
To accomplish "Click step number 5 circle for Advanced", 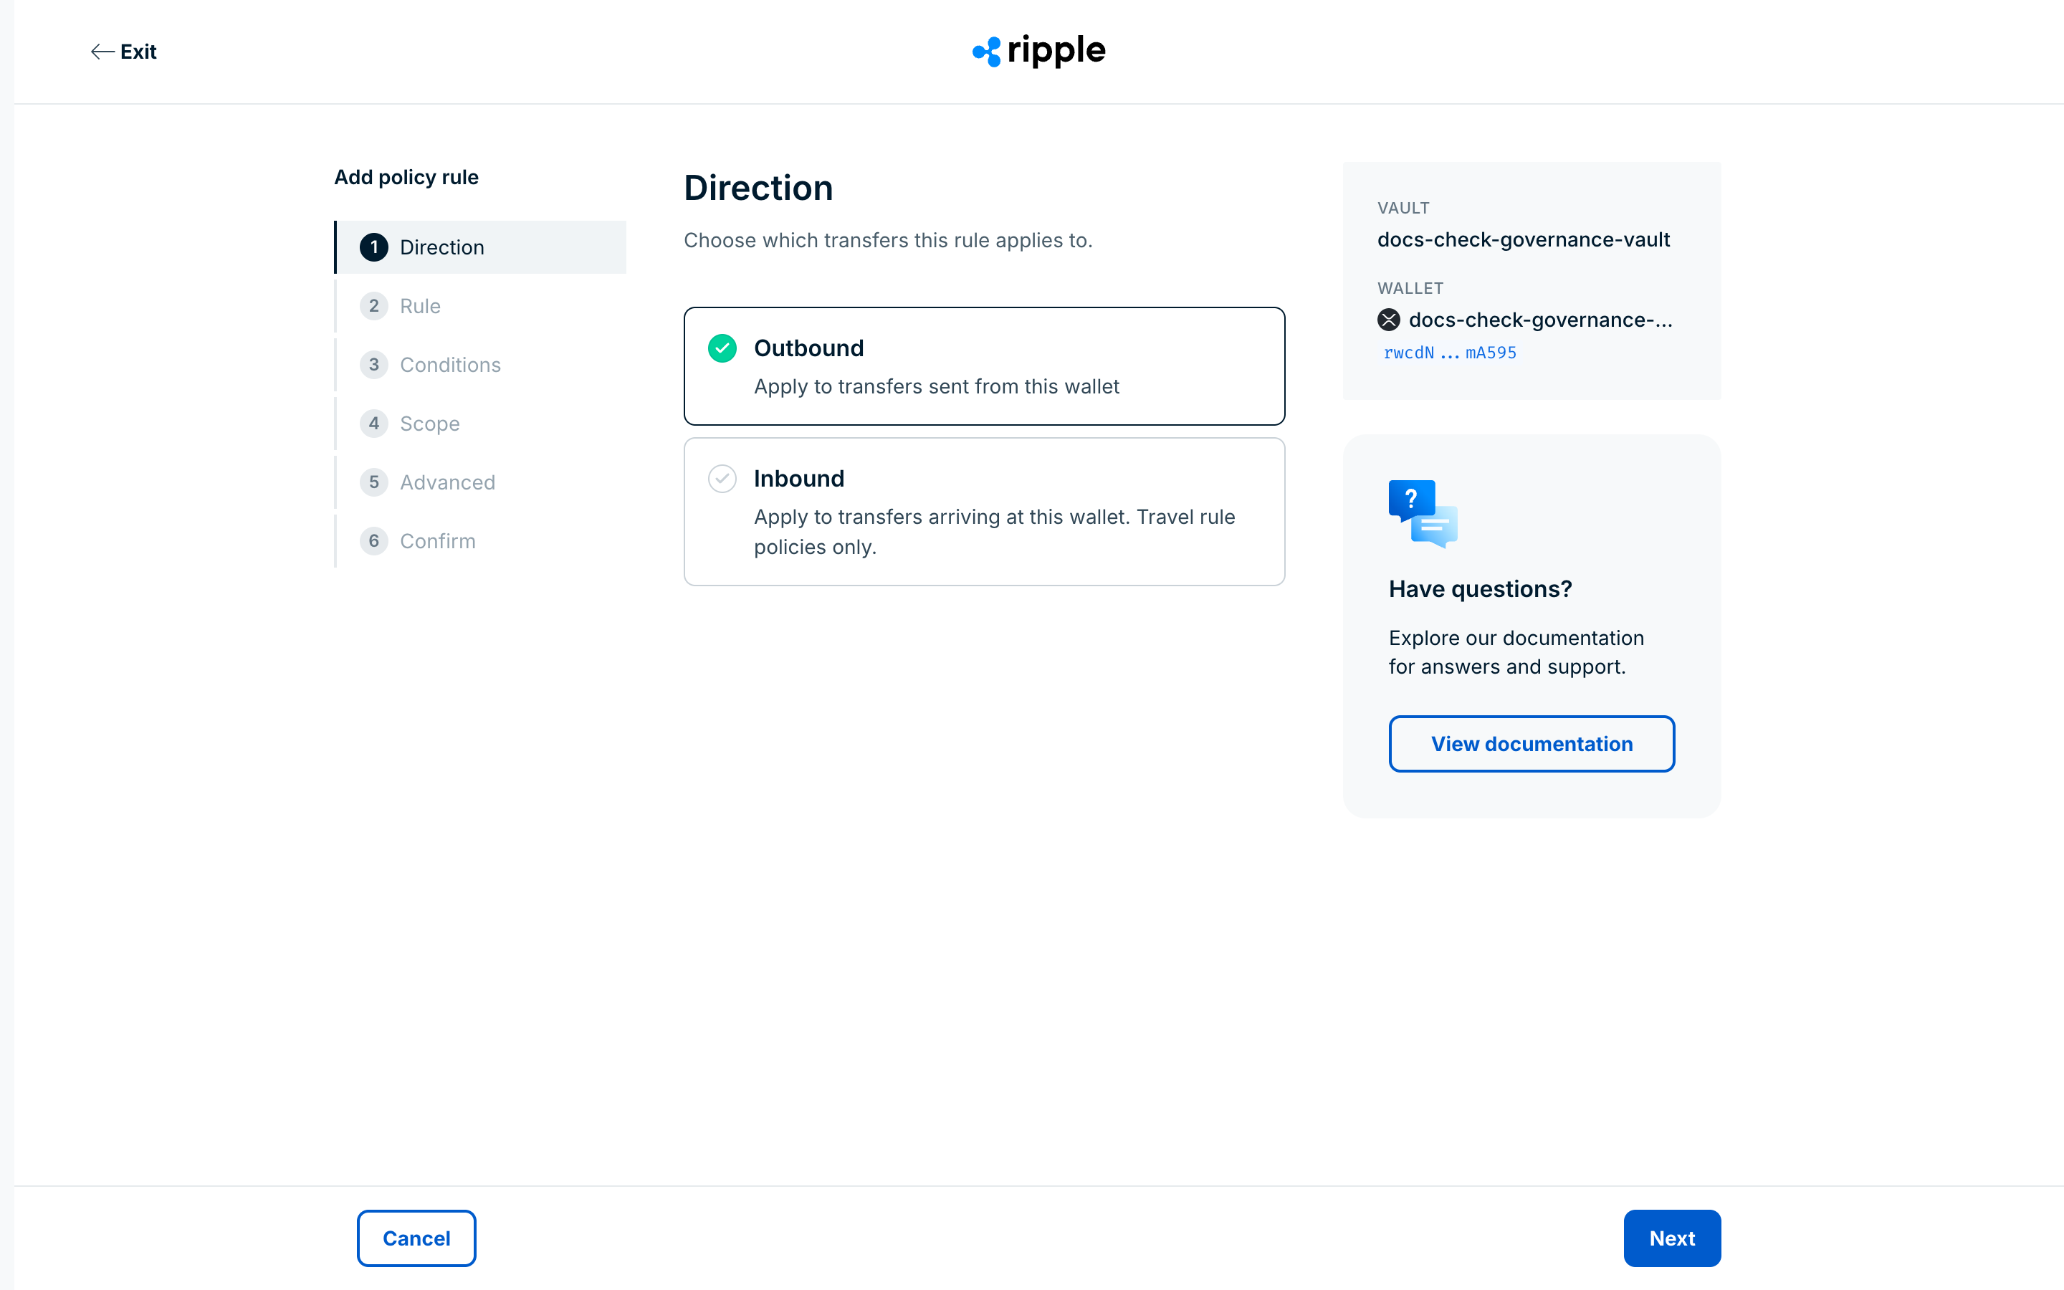I will 373,482.
